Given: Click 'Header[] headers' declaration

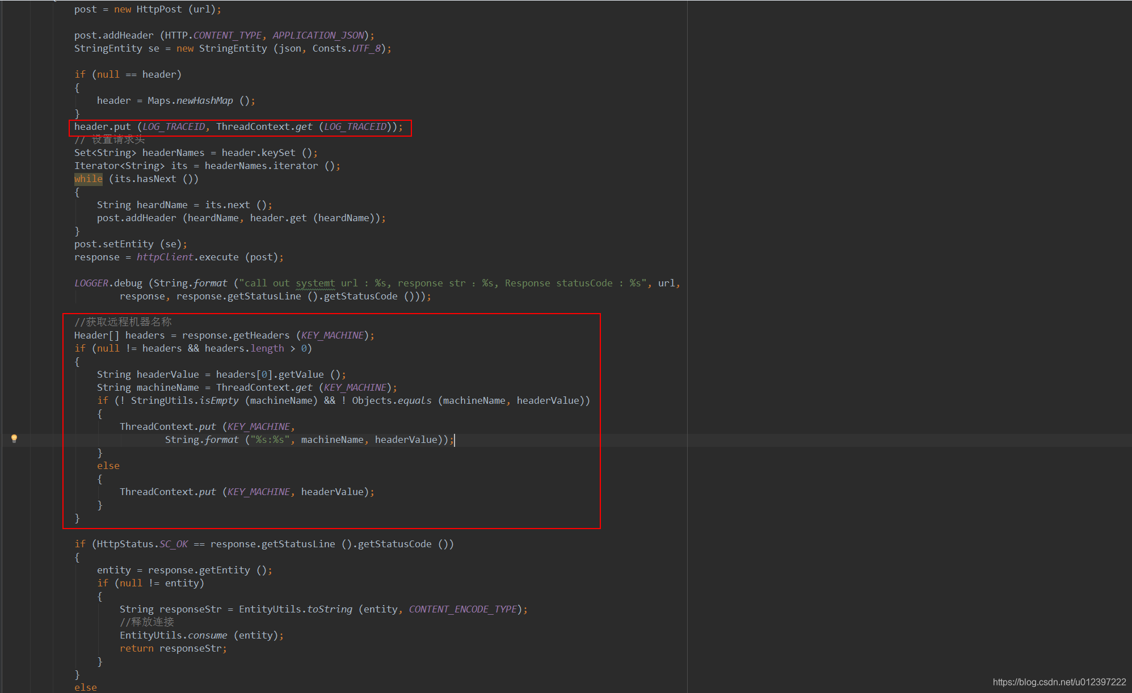Looking at the screenshot, I should (119, 335).
